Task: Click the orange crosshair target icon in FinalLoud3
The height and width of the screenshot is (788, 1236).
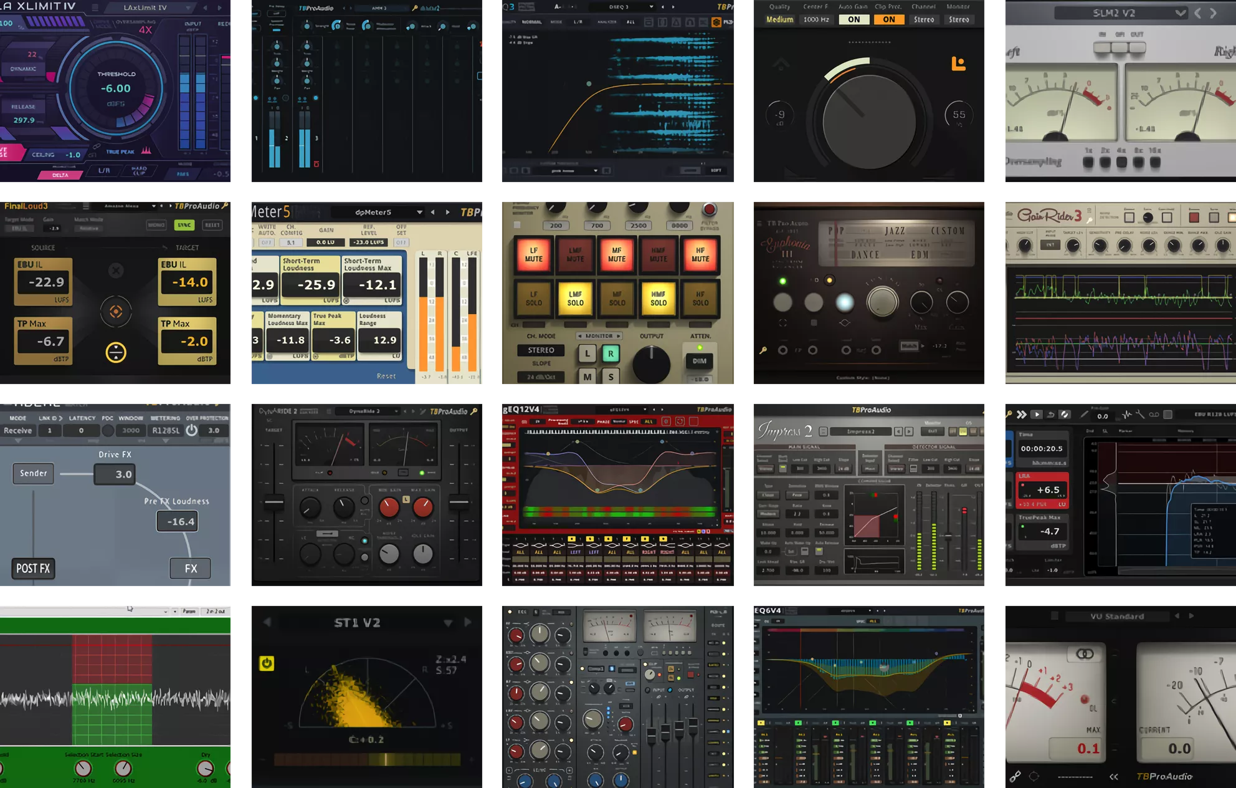Action: [116, 312]
